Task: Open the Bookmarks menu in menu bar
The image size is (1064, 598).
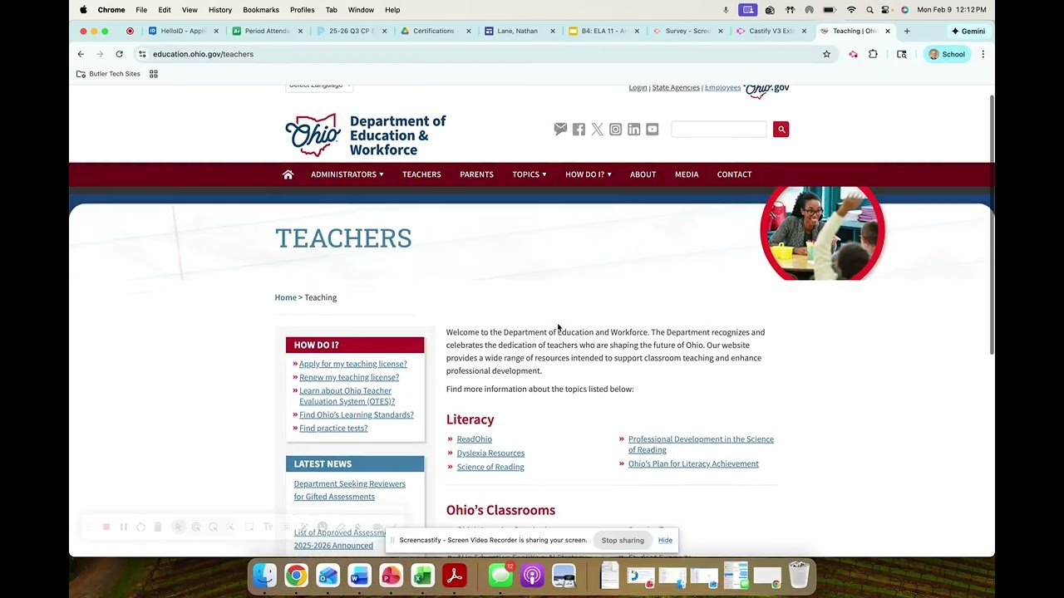Action: point(261,10)
